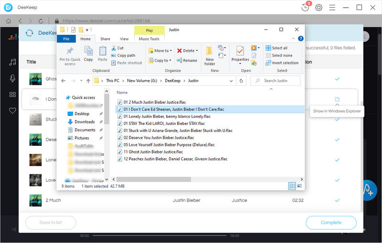Click Paste in Clipboard group
382x243 pixels.
tap(103, 54)
